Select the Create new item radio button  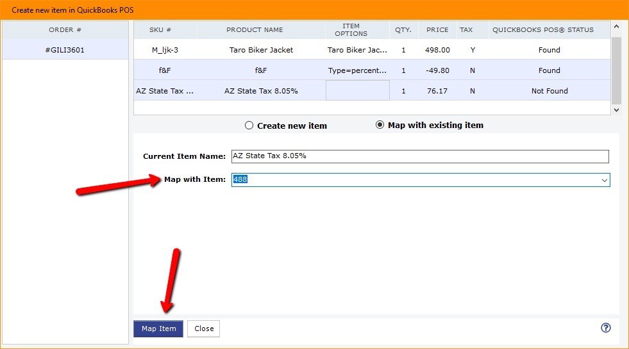[249, 126]
